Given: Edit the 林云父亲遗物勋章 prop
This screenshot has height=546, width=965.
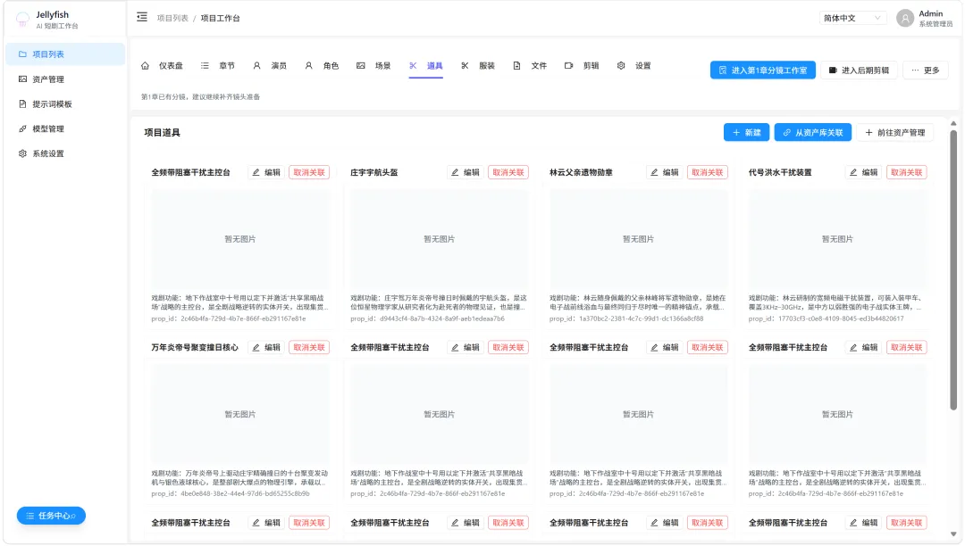Looking at the screenshot, I should 665,172.
